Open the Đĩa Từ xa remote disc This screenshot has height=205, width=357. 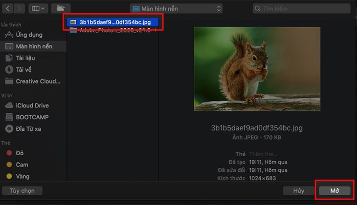tap(28, 129)
